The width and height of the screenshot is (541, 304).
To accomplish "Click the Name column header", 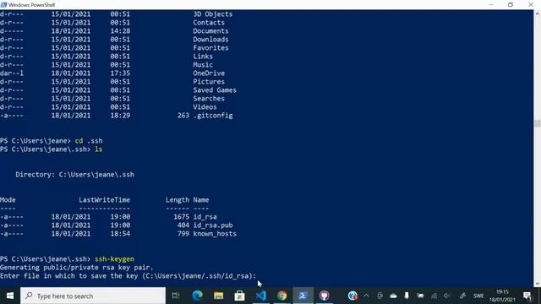I will (201, 200).
